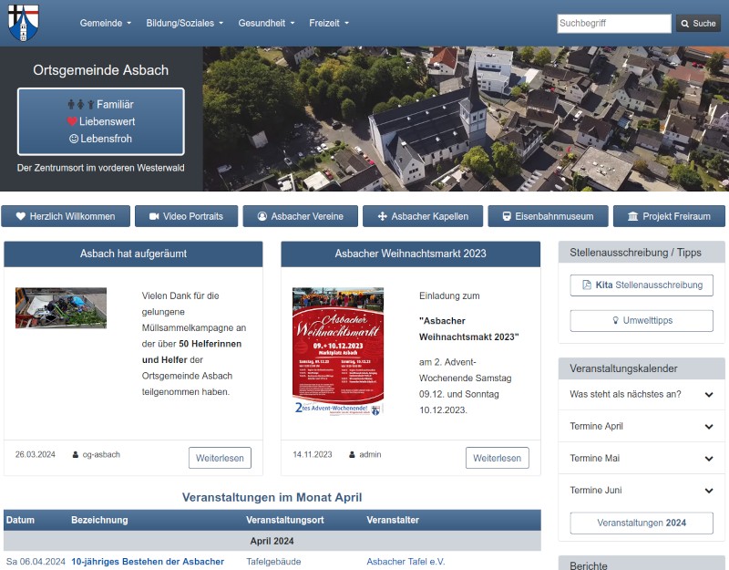This screenshot has height=570, width=729.
Task: Click the train icon on Eisenbahnmuseum
Action: [505, 216]
